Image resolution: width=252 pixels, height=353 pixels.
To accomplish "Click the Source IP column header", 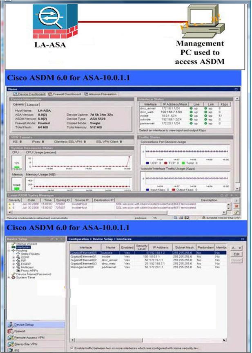I will click(82, 200).
